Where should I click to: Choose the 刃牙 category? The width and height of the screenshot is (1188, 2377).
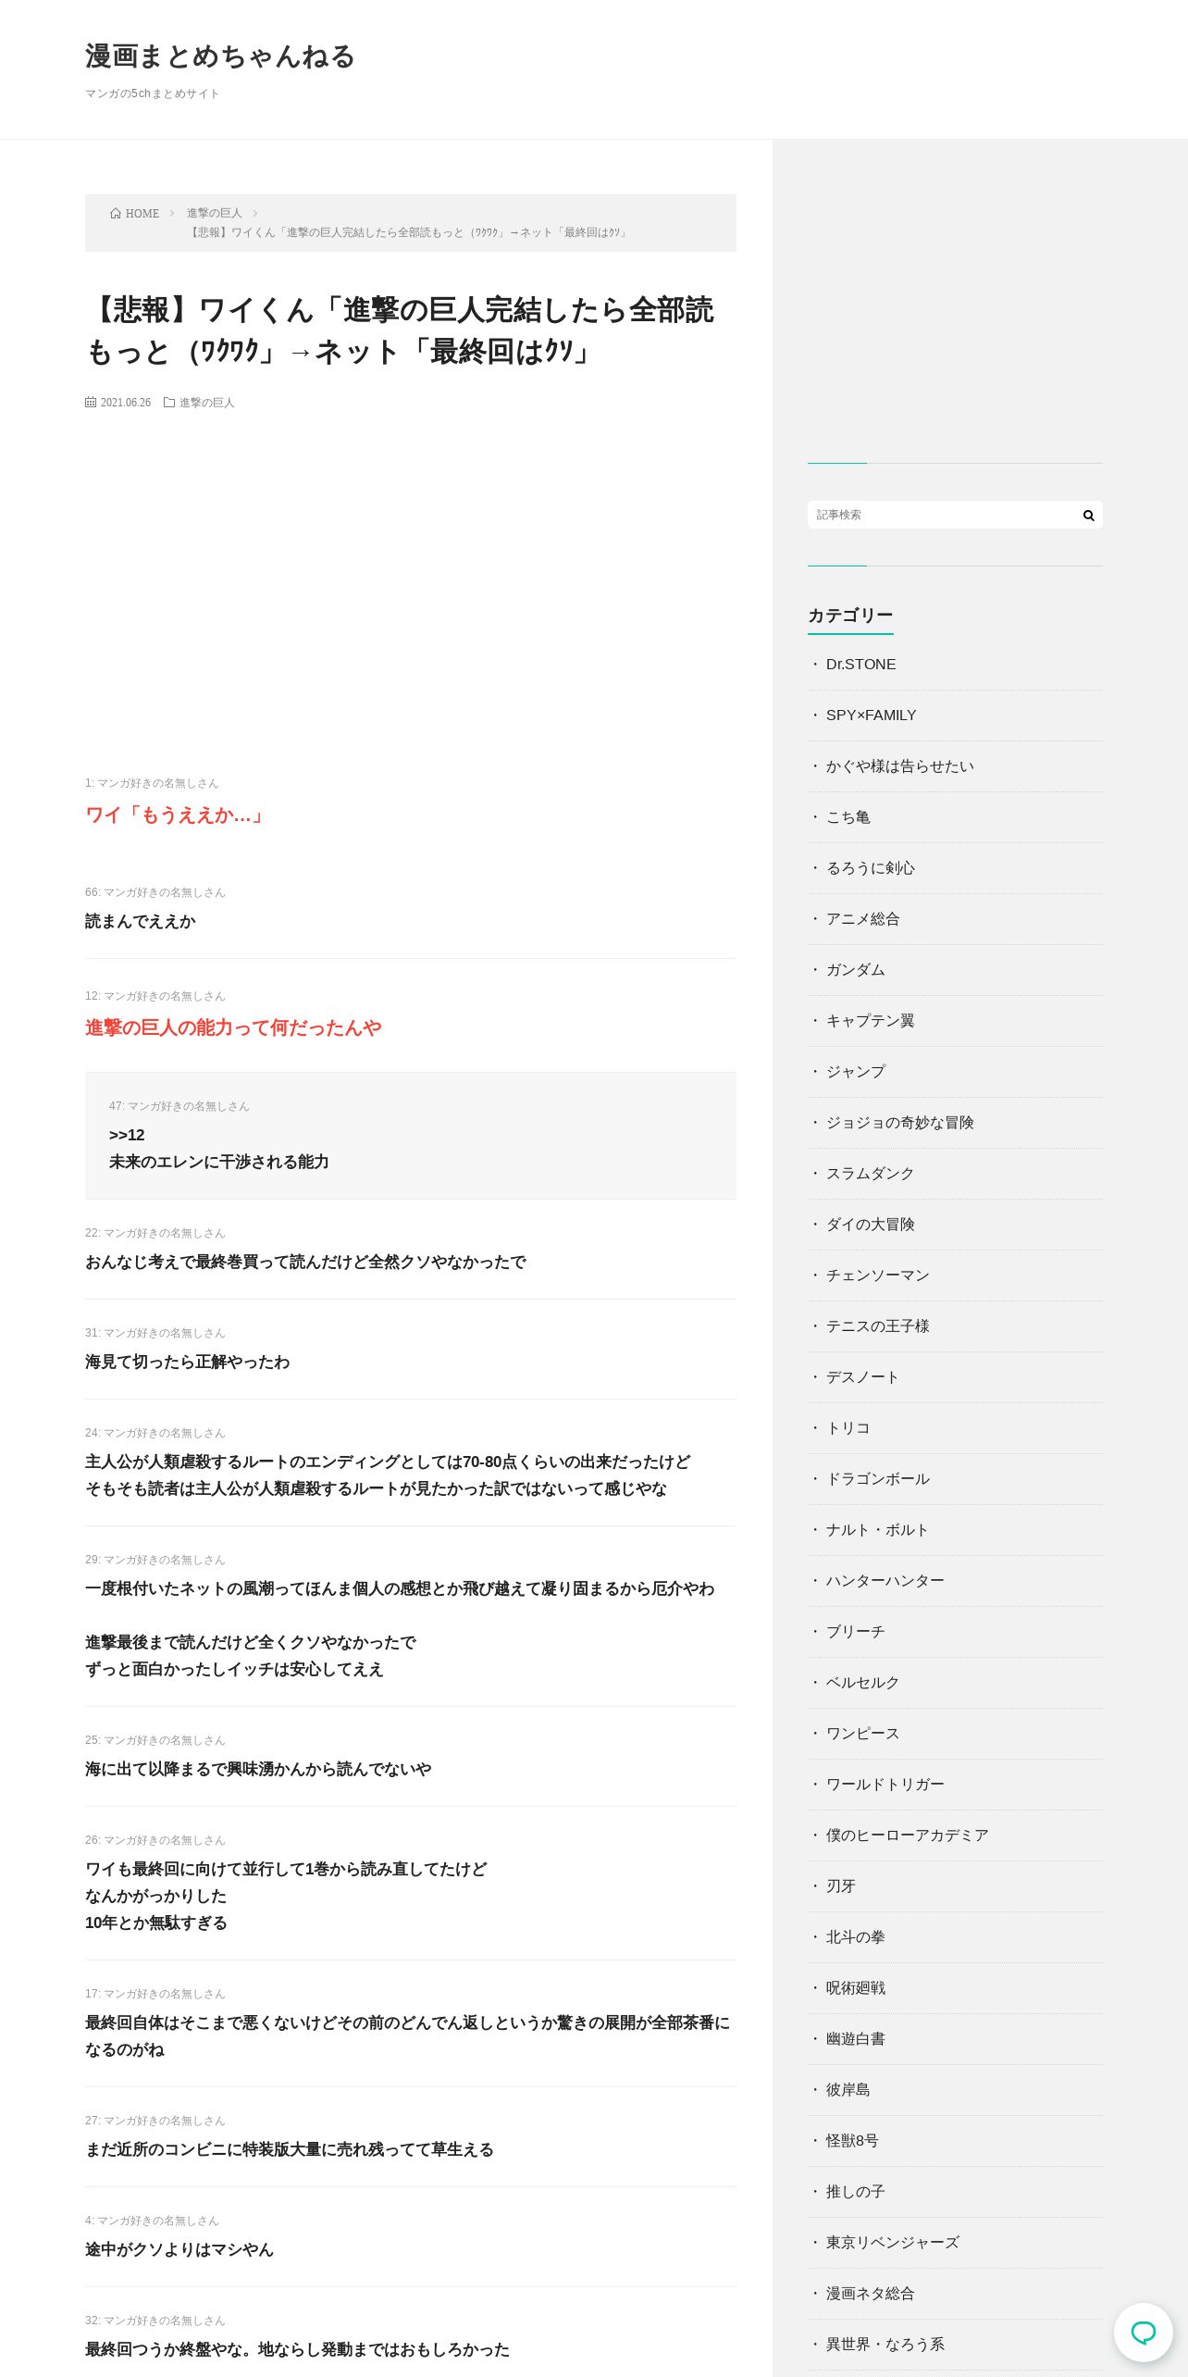(840, 1886)
